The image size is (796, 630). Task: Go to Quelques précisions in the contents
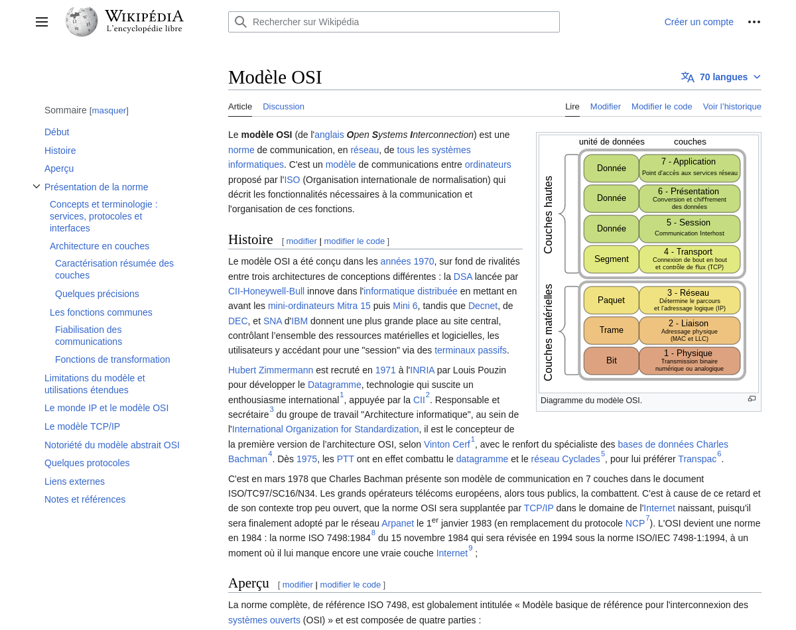coord(97,294)
